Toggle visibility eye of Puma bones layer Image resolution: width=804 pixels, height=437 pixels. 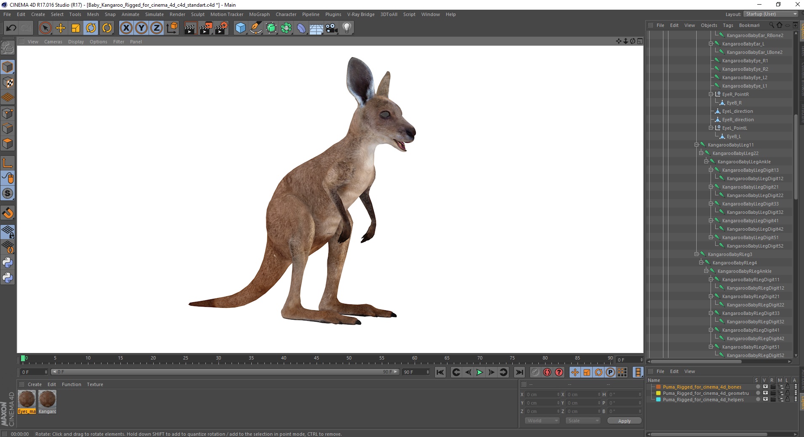point(765,387)
